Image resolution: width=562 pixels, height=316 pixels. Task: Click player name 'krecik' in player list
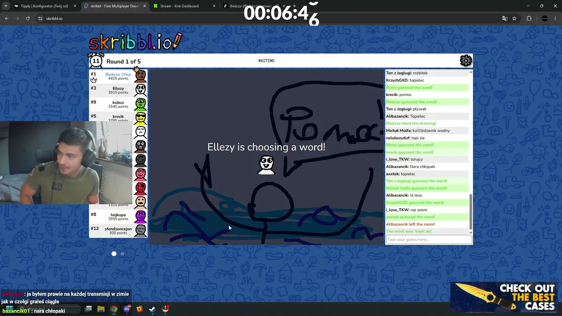[118, 116]
